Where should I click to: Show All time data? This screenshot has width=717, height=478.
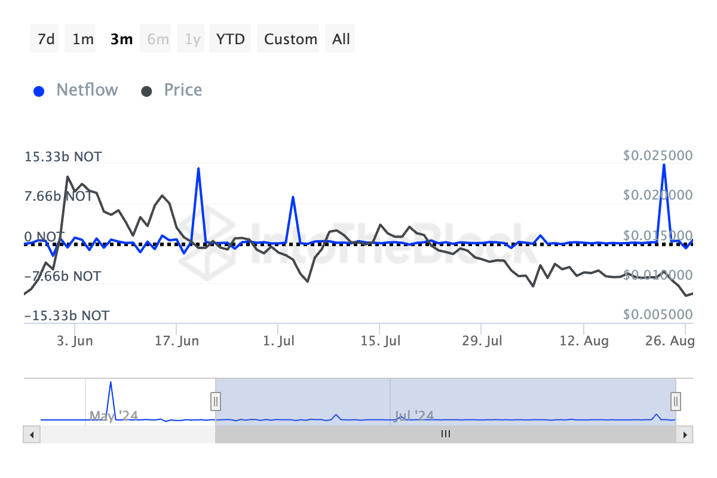point(341,39)
